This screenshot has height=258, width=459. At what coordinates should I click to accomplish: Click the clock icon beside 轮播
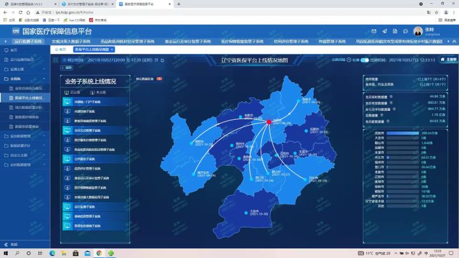coord(349,60)
